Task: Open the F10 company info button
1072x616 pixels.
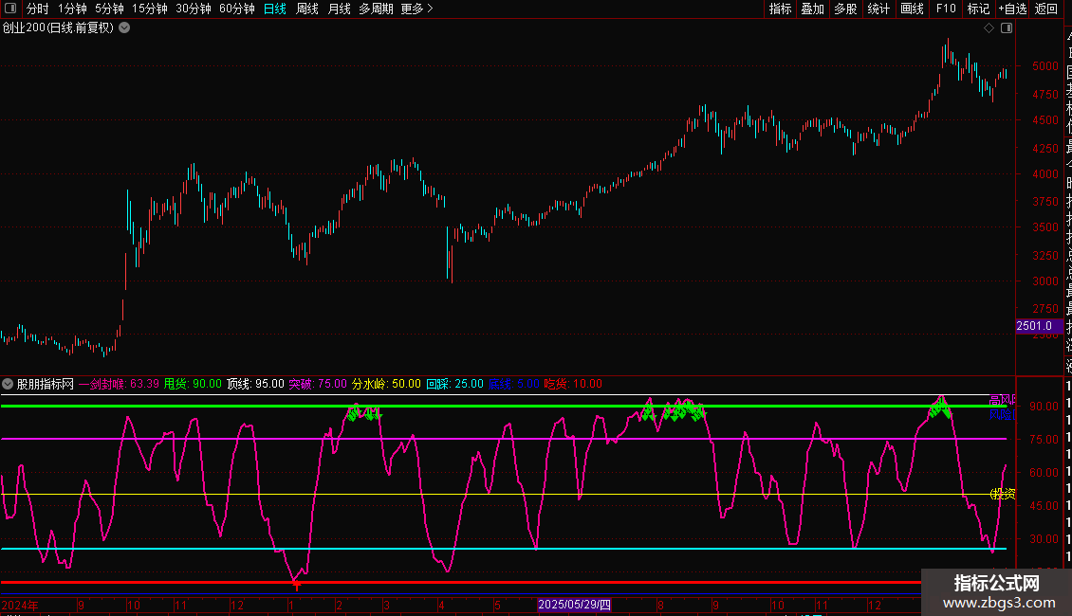Action: point(946,9)
